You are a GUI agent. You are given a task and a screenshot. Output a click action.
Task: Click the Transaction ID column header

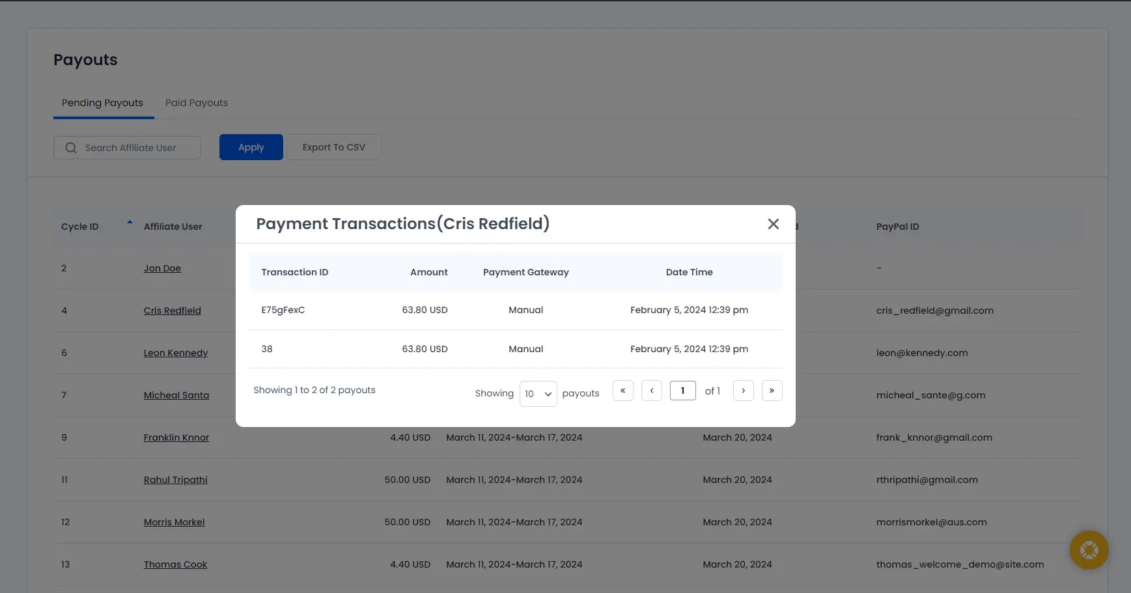tap(295, 272)
